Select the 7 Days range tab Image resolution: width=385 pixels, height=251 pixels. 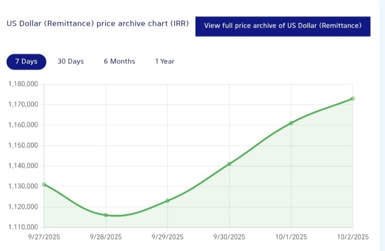26,62
